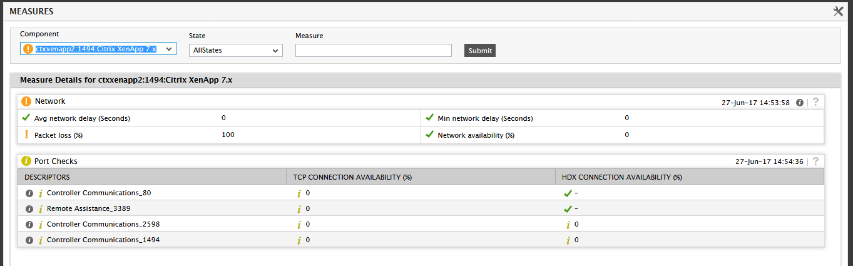This screenshot has height=266, width=853.
Task: Open details icon for Controller Communications_1494
Action: point(29,240)
